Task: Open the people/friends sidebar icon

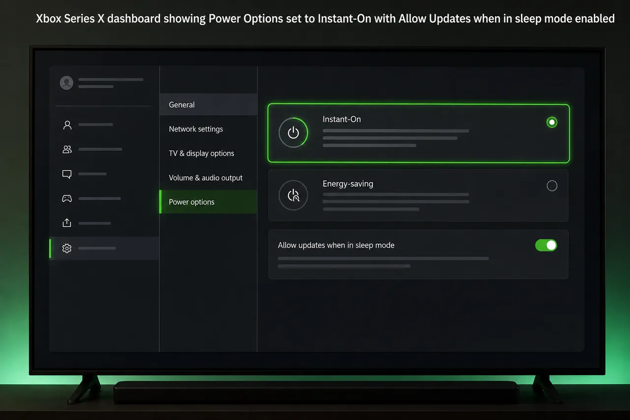Action: 67,149
